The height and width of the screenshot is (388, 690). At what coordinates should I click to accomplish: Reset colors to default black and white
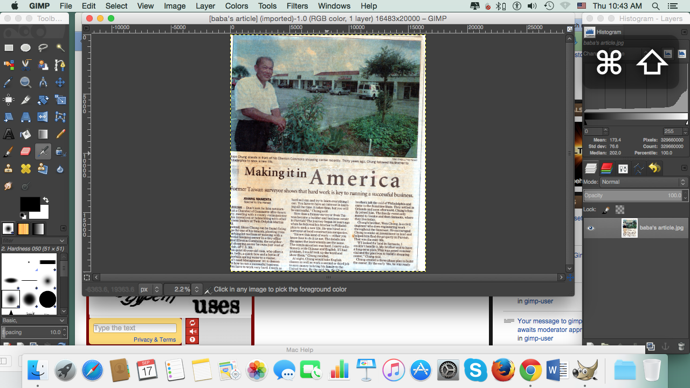(23, 216)
